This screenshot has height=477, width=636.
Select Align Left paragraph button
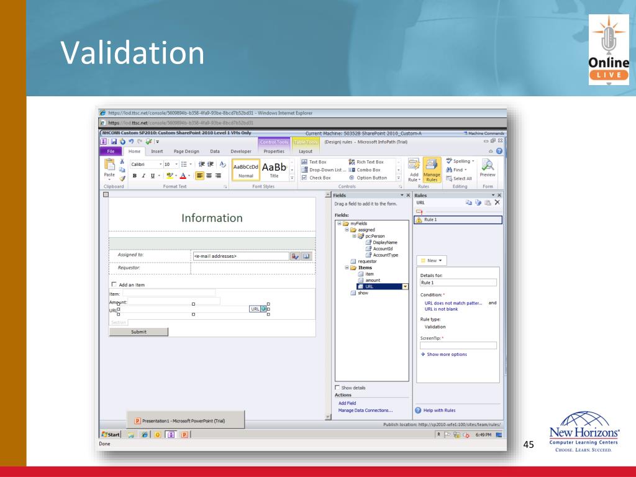[199, 176]
